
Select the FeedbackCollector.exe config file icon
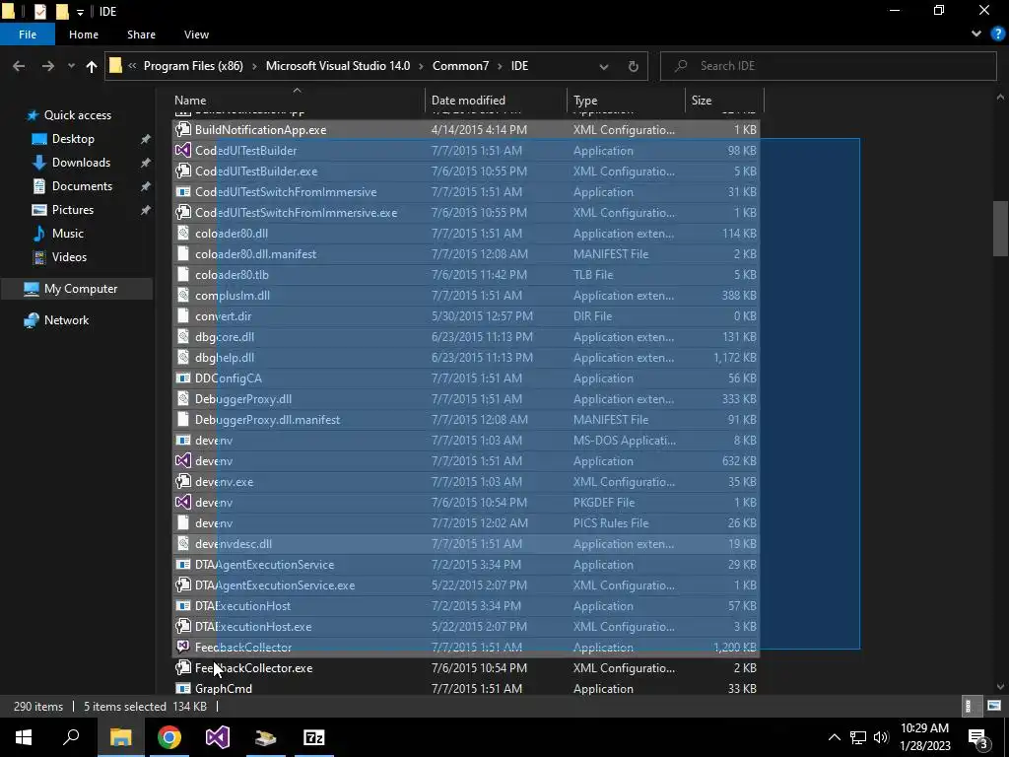pyautogui.click(x=182, y=667)
